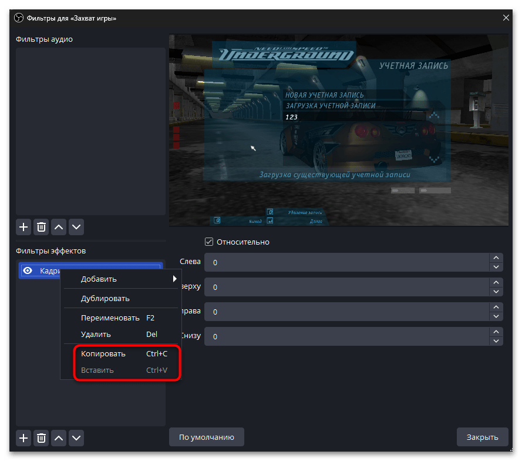Click into the Справа input field
The image size is (522, 461).
pyautogui.click(x=347, y=312)
